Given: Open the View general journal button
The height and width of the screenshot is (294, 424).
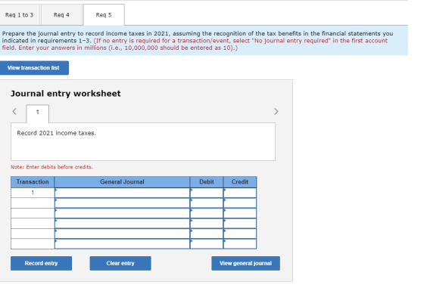Looking at the screenshot, I should point(245,263).
